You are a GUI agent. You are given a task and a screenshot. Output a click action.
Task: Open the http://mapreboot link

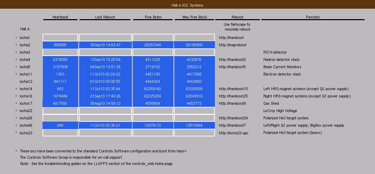(232, 45)
